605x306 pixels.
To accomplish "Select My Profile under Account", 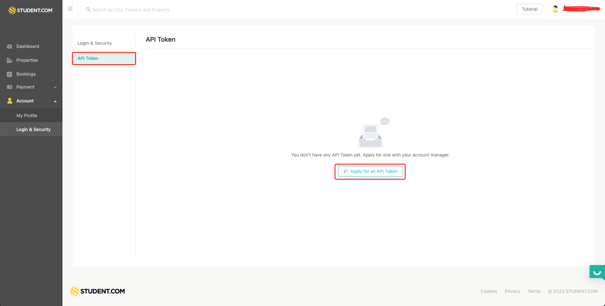I will (x=27, y=116).
